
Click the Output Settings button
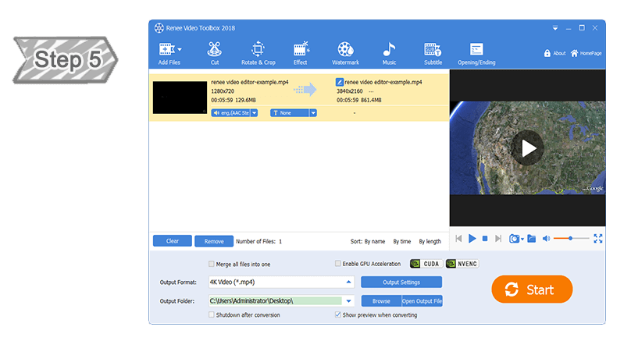point(401,282)
